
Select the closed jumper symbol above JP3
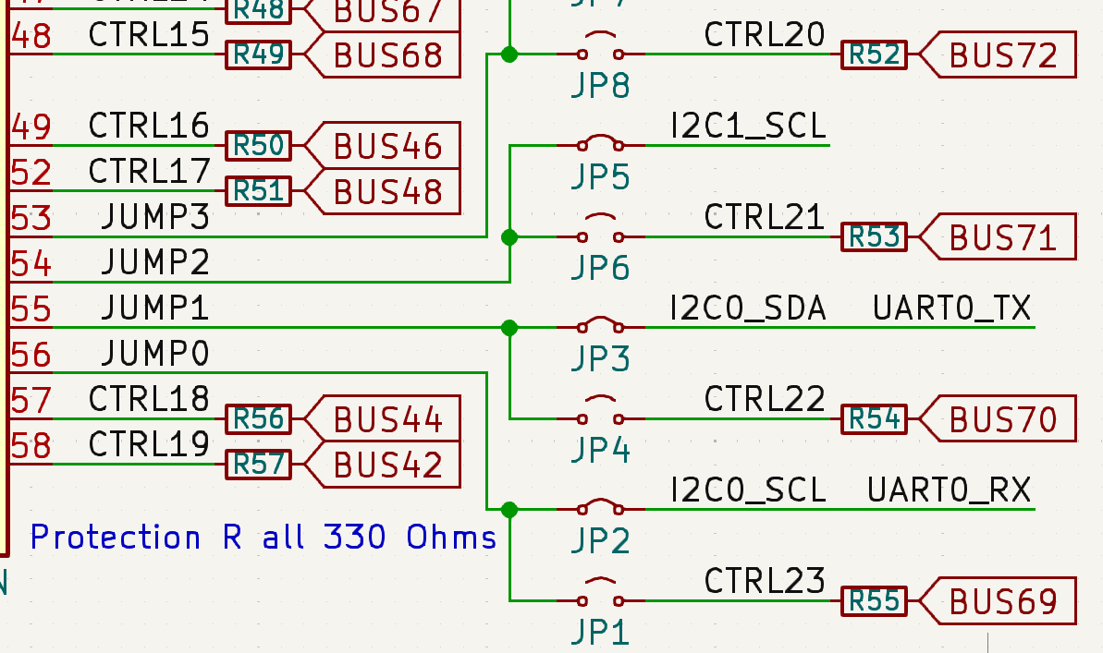pyautogui.click(x=601, y=325)
